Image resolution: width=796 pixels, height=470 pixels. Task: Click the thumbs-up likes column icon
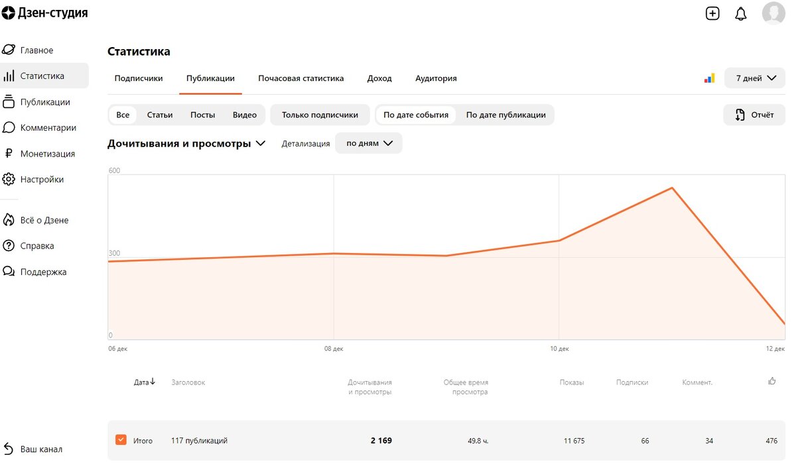[772, 381]
